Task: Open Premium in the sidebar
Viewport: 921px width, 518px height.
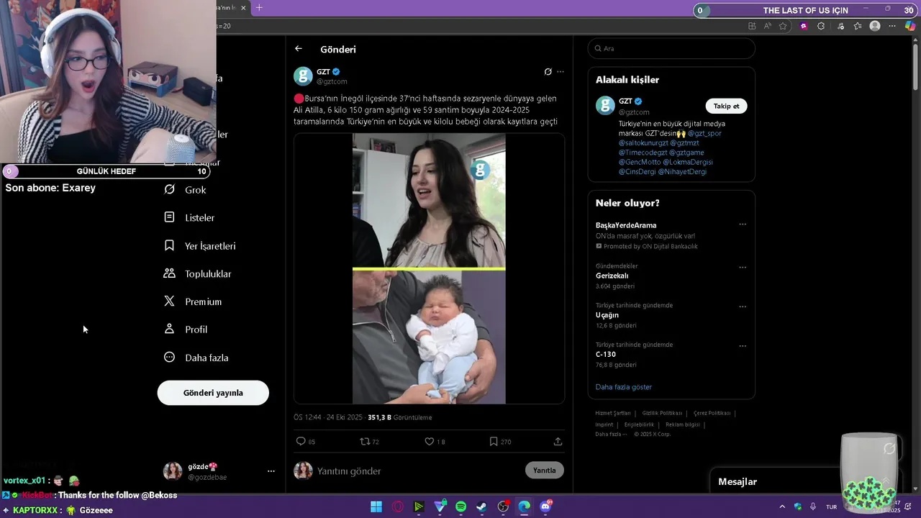Action: (192, 301)
